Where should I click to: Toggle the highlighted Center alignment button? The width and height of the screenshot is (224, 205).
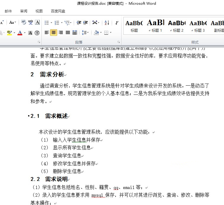click(54, 33)
